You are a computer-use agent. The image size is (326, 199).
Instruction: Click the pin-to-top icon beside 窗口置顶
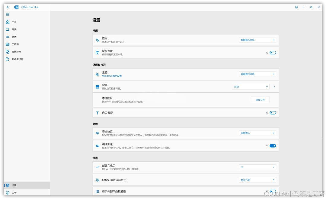97,113
